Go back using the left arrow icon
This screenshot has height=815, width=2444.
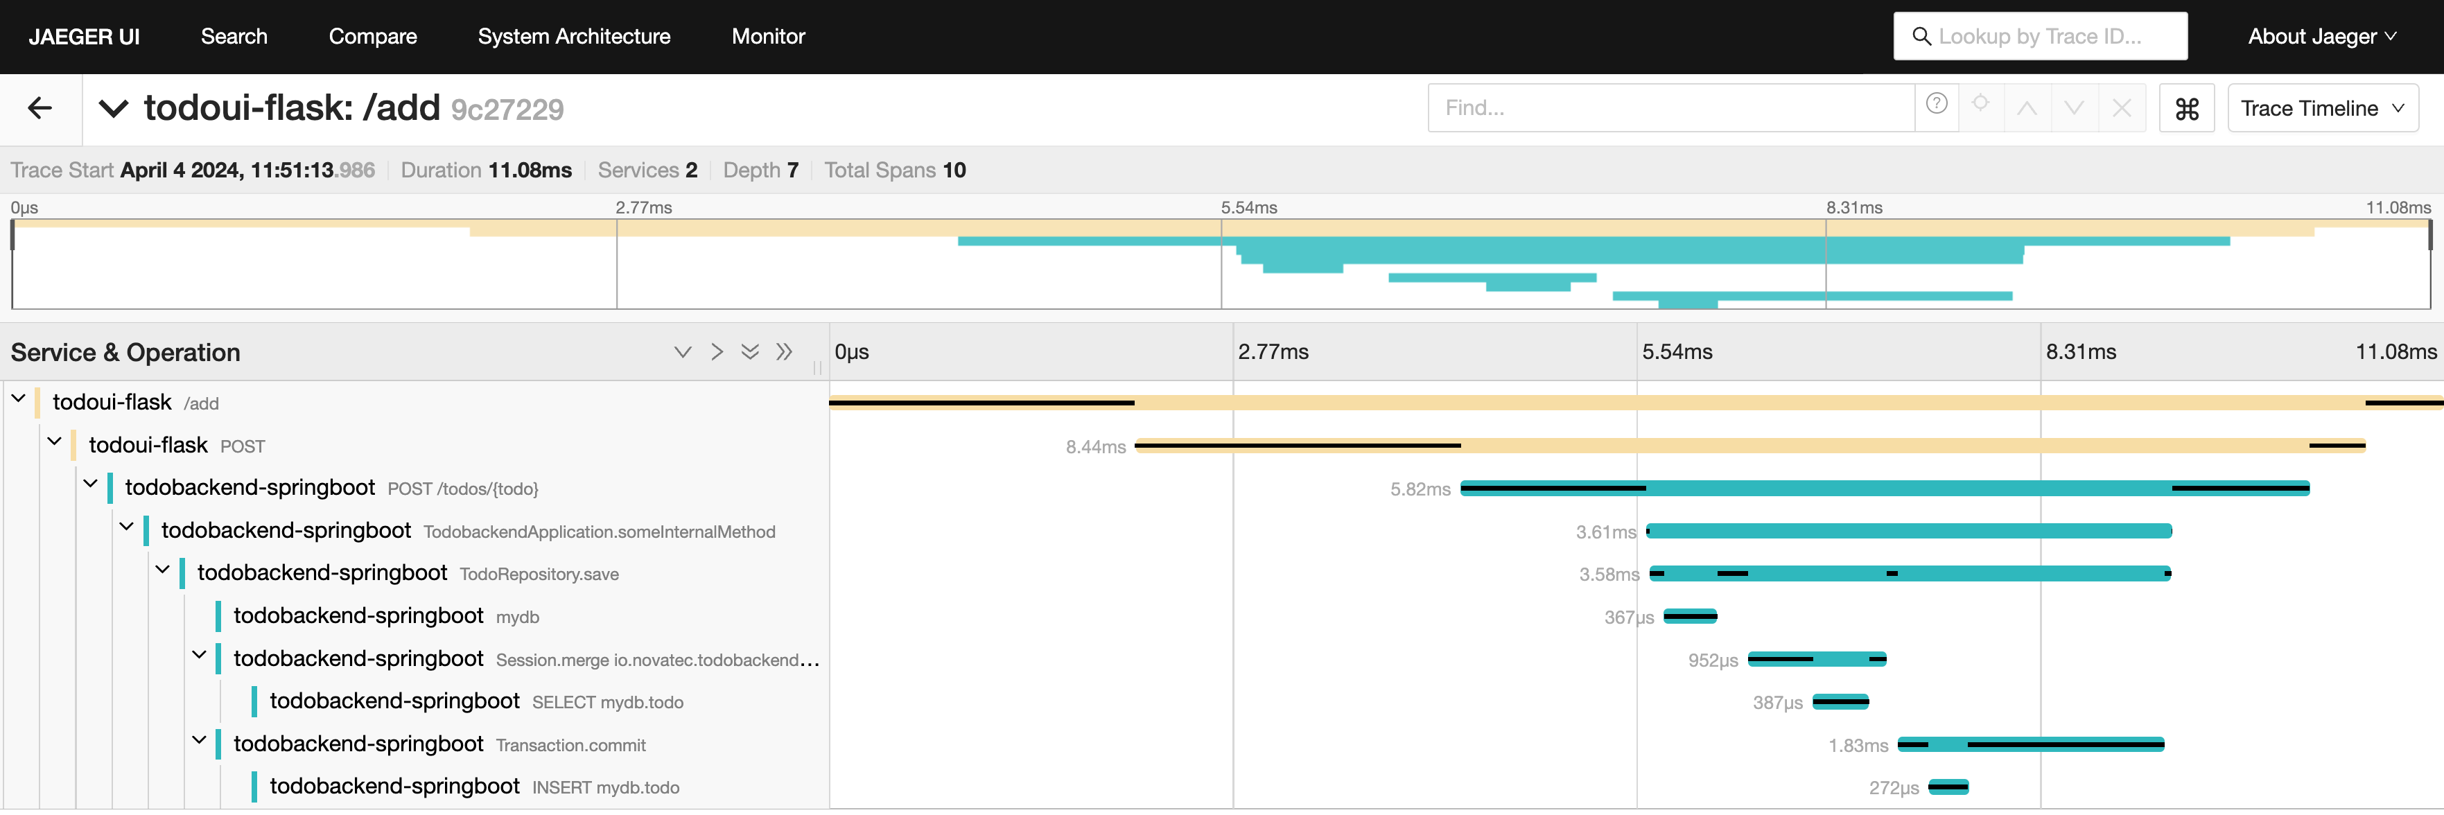[x=40, y=108]
